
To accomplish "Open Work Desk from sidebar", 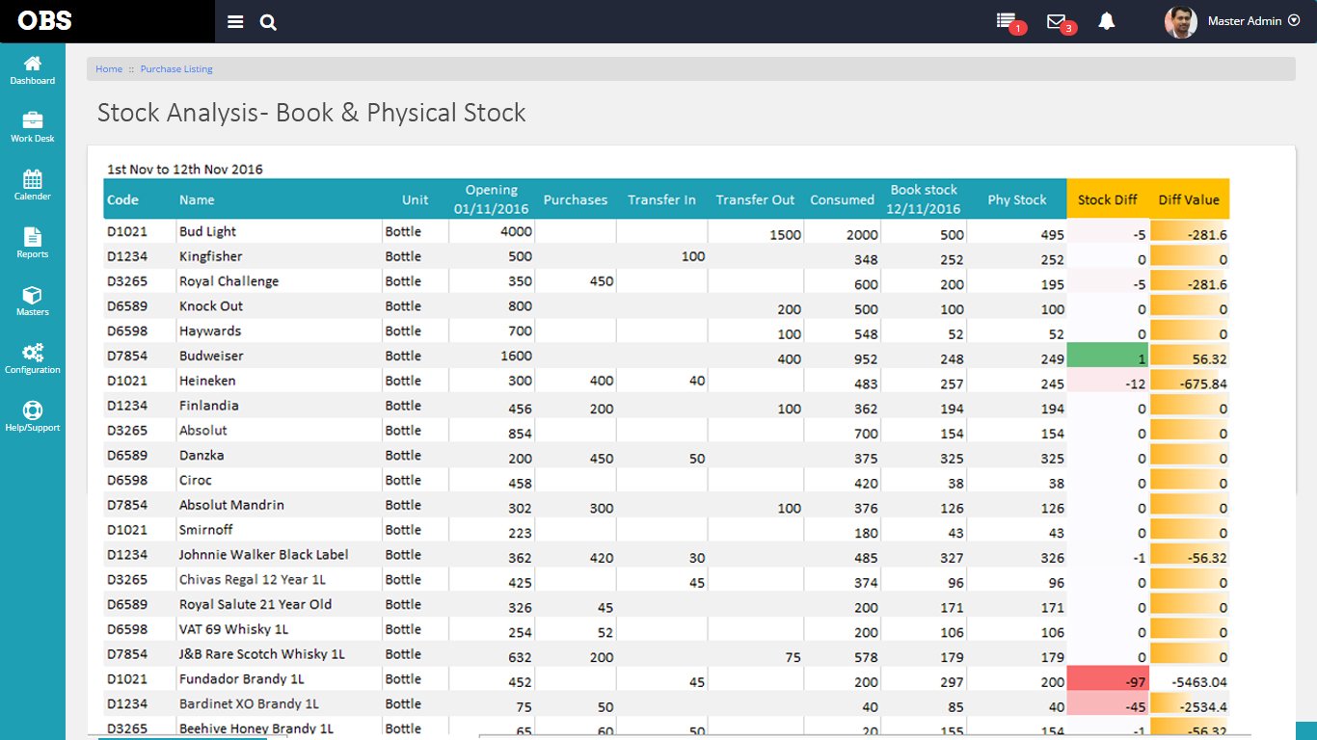I will tap(33, 127).
